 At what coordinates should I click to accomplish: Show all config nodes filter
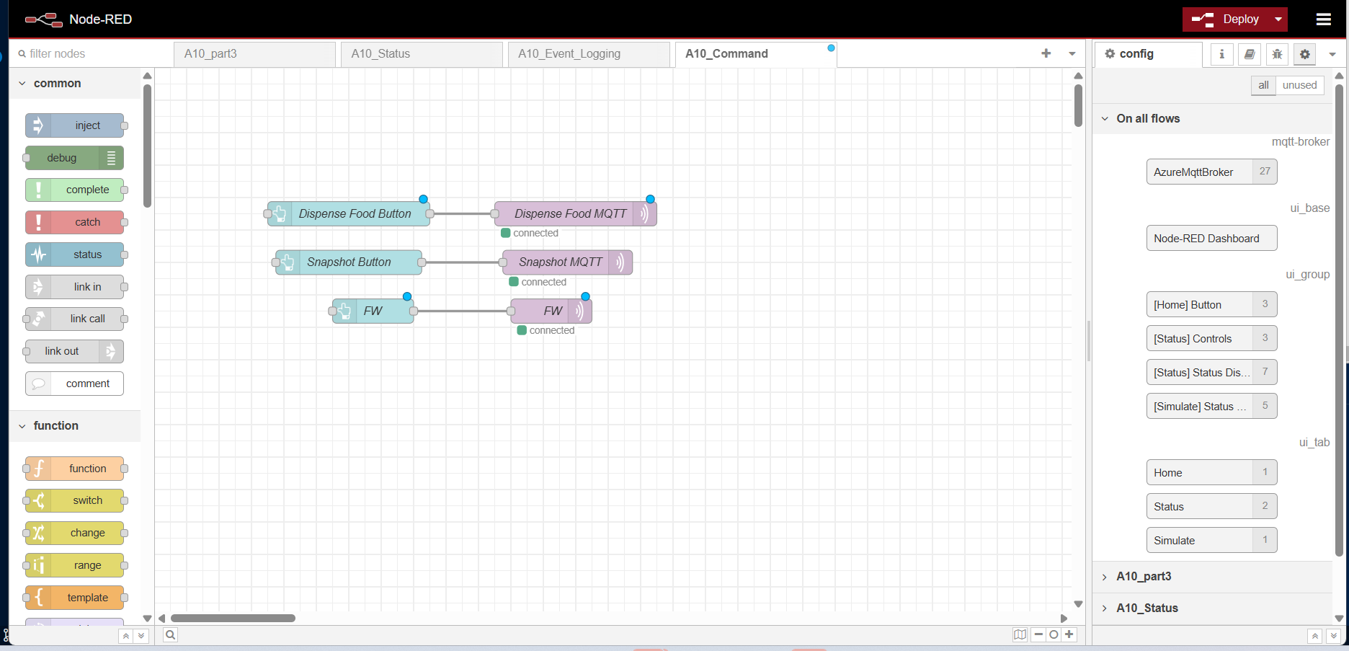coord(1263,85)
